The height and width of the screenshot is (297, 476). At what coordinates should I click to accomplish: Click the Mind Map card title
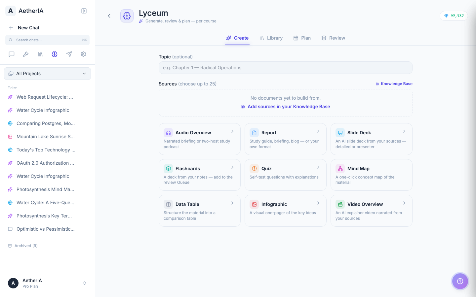(358, 169)
